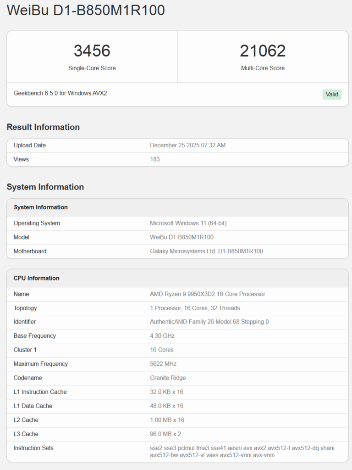Screen dimensions: 352x470
Task: Click the System Information table header
Action: pyautogui.click(x=41, y=207)
